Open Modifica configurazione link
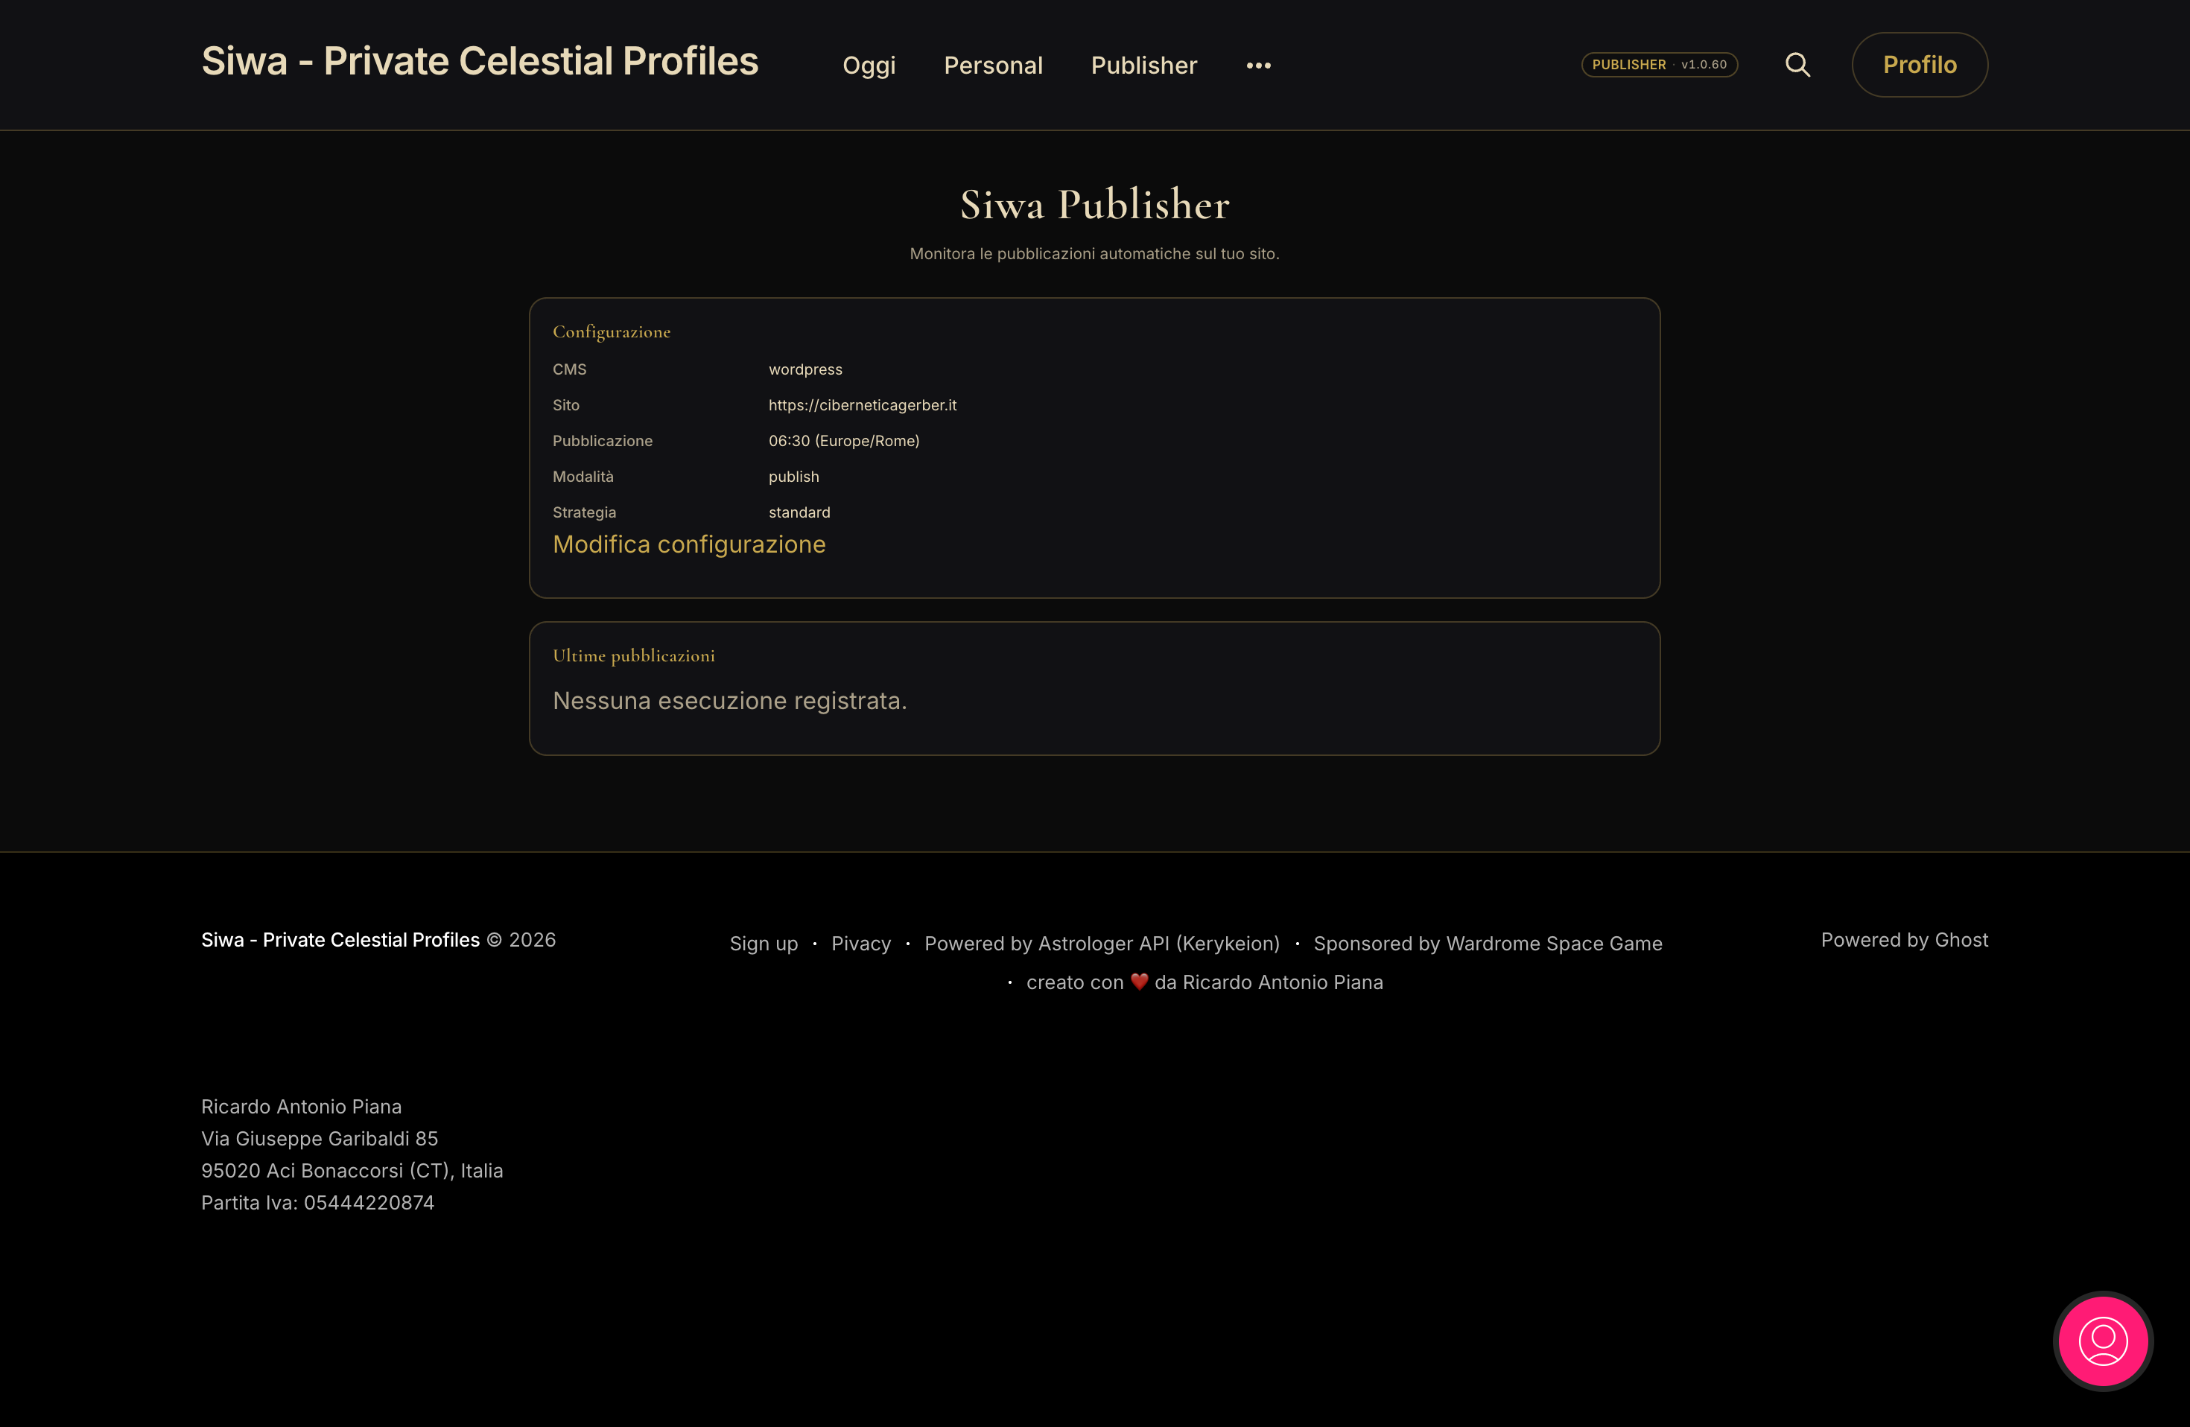This screenshot has width=2190, height=1427. pos(688,544)
